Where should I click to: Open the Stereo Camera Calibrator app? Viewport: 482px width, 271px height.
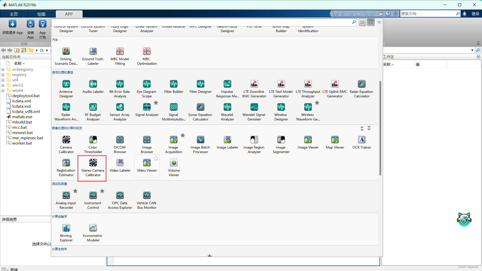[93, 168]
